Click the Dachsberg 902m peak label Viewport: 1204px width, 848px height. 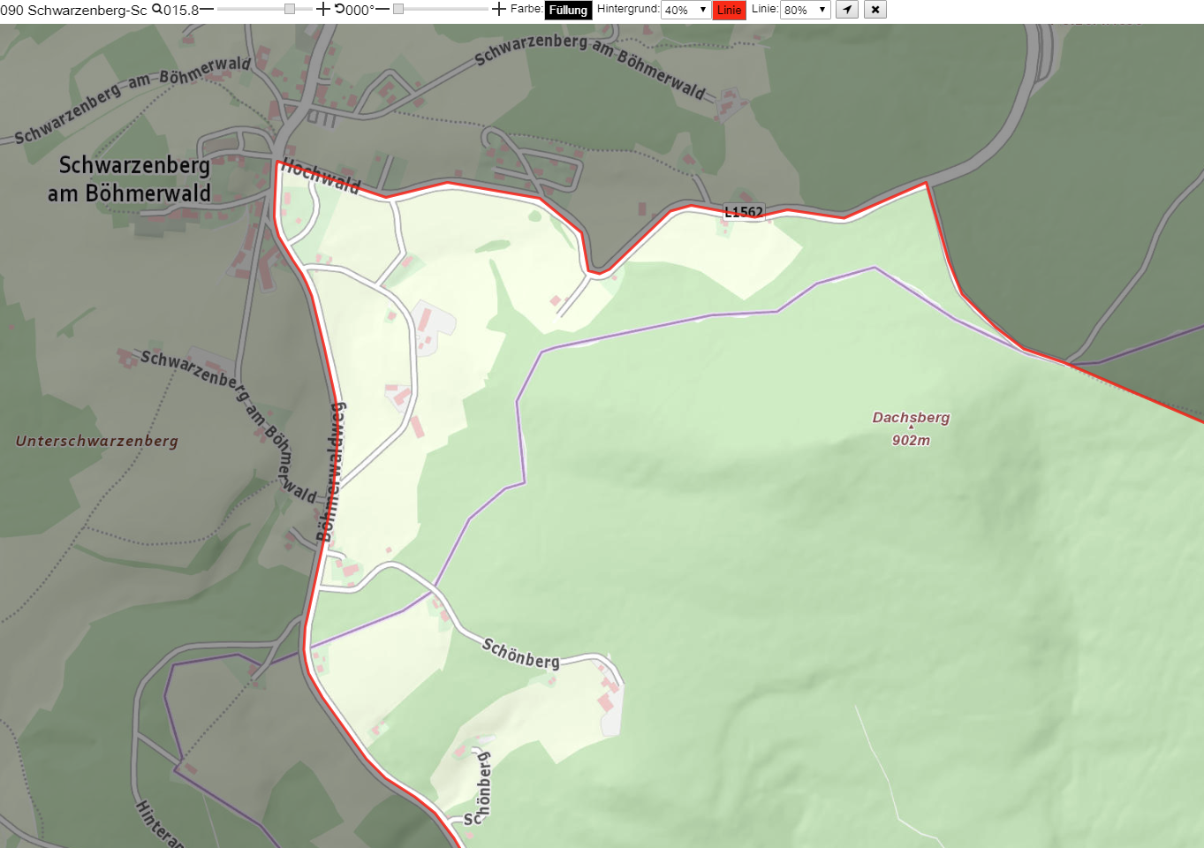pos(911,428)
